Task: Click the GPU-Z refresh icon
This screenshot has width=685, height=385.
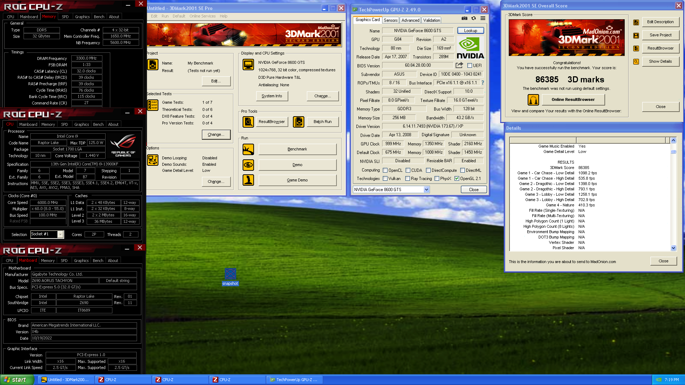Action: (x=473, y=18)
